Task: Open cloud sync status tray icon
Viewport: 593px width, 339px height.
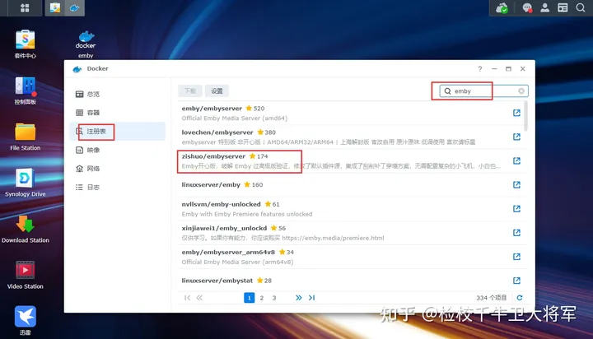Action: tap(502, 8)
